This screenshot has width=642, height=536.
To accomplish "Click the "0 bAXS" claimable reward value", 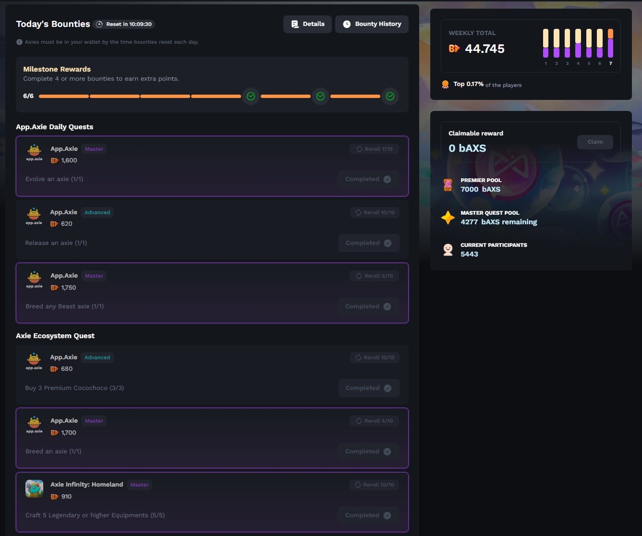I will click(x=467, y=148).
